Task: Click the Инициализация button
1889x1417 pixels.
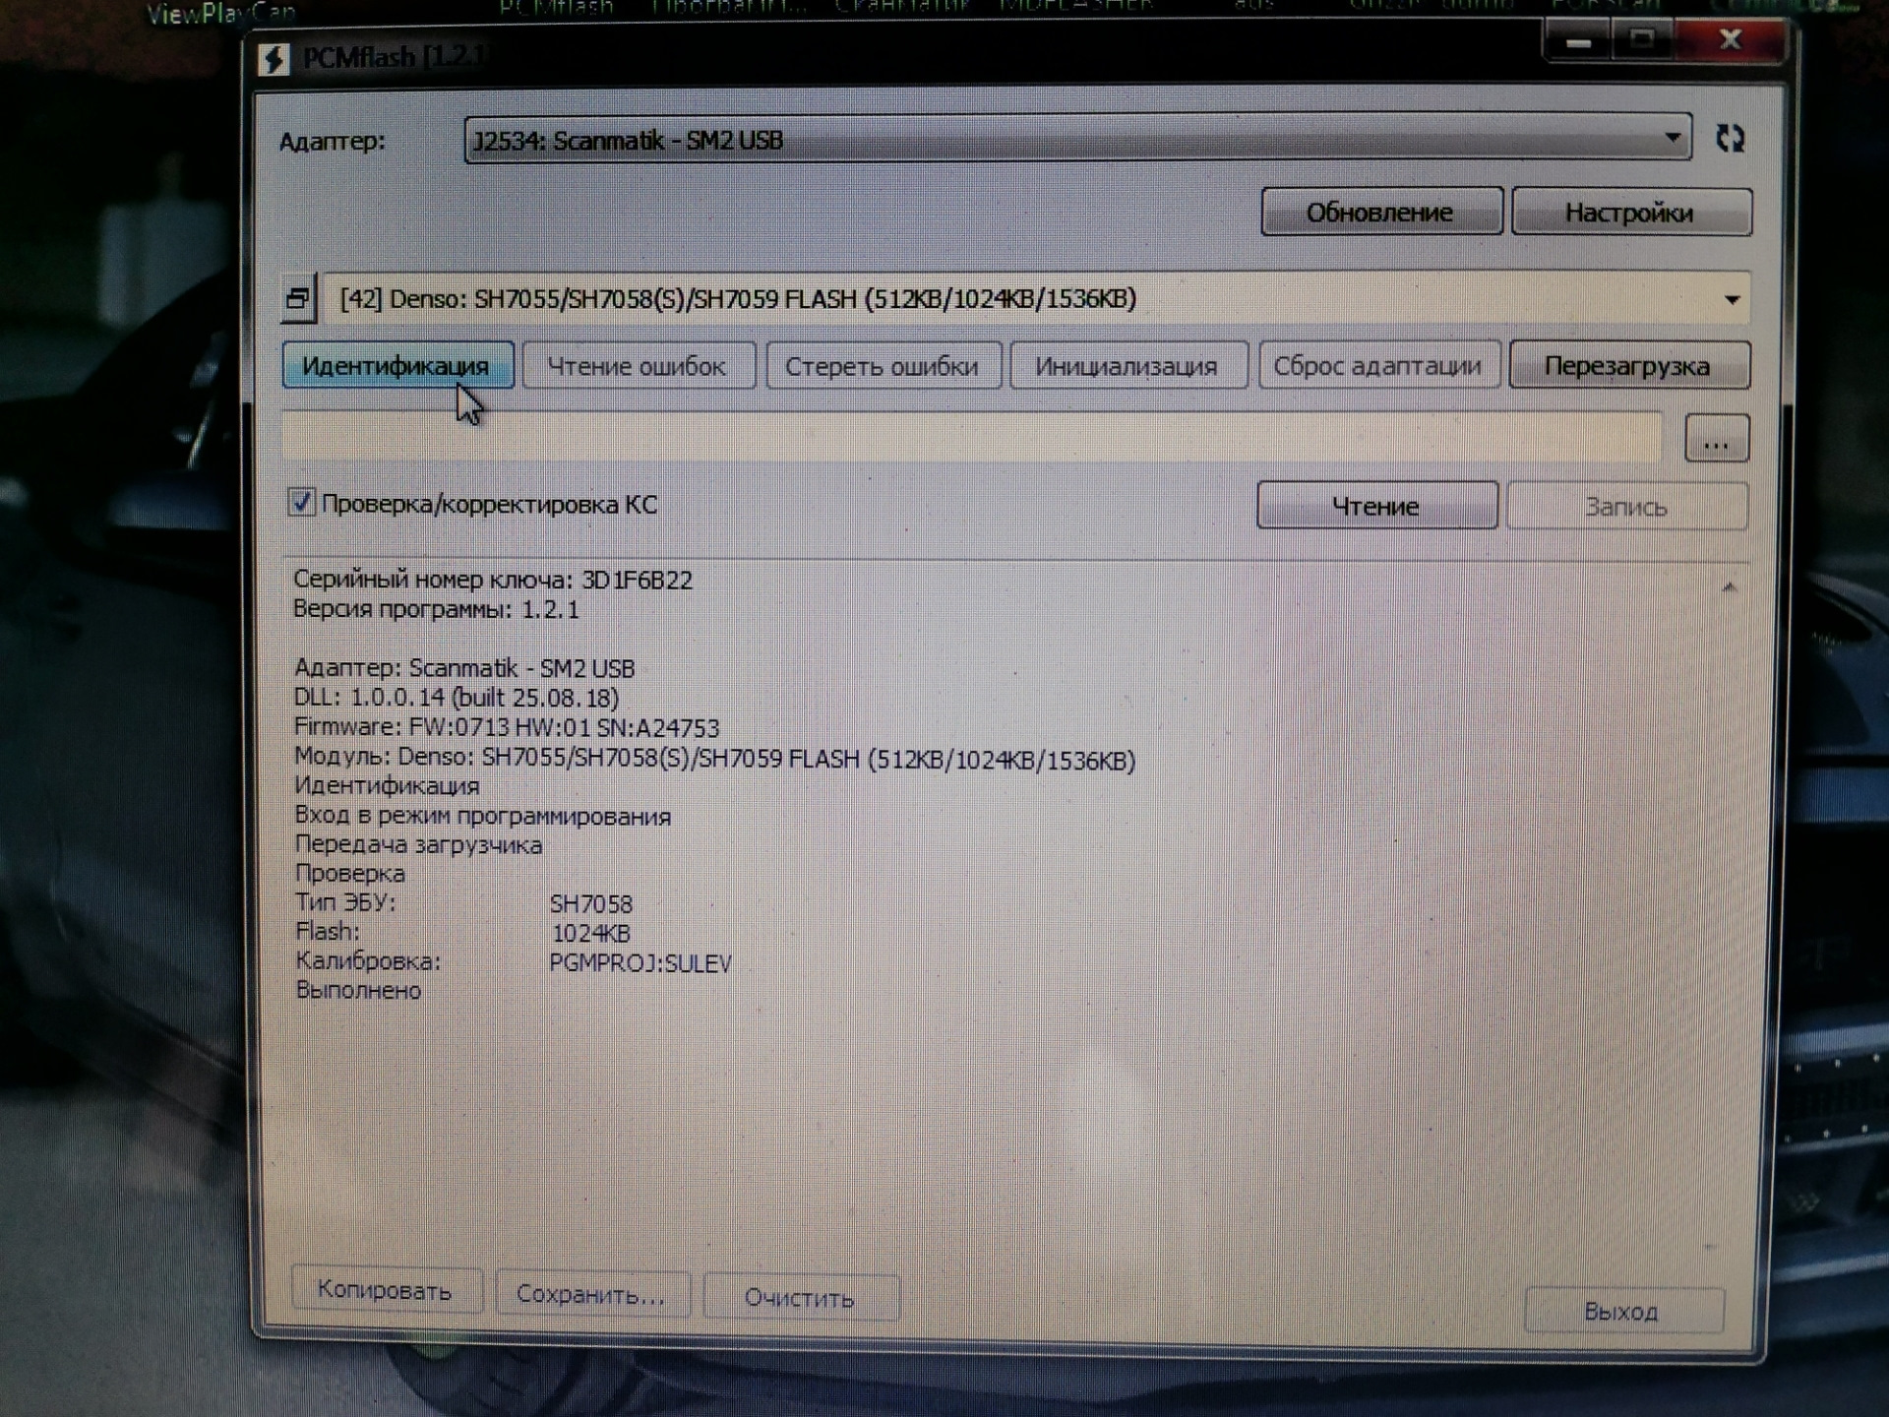Action: pos(1127,366)
